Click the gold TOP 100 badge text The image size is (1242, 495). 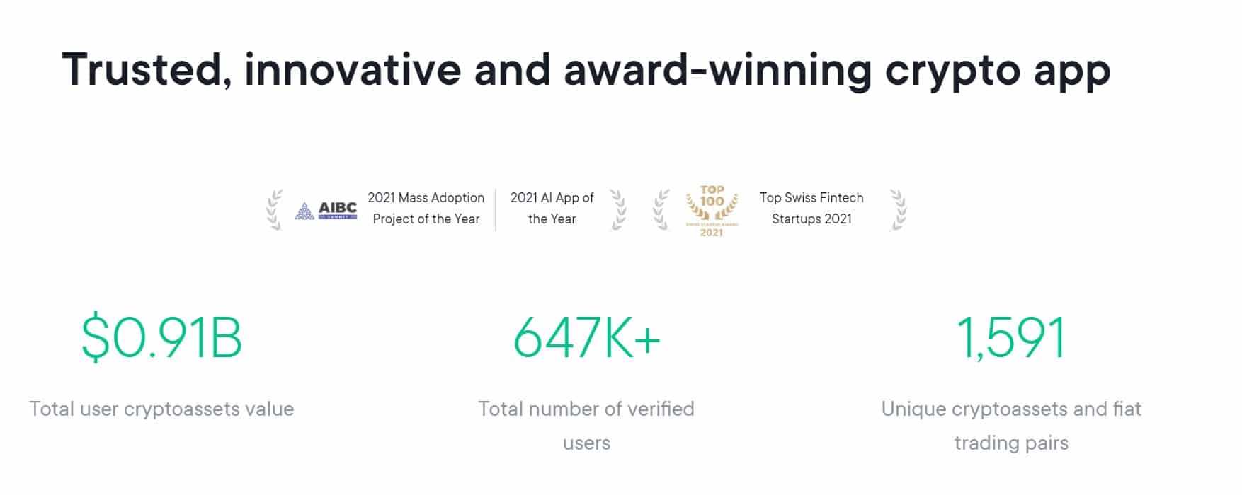pos(712,196)
